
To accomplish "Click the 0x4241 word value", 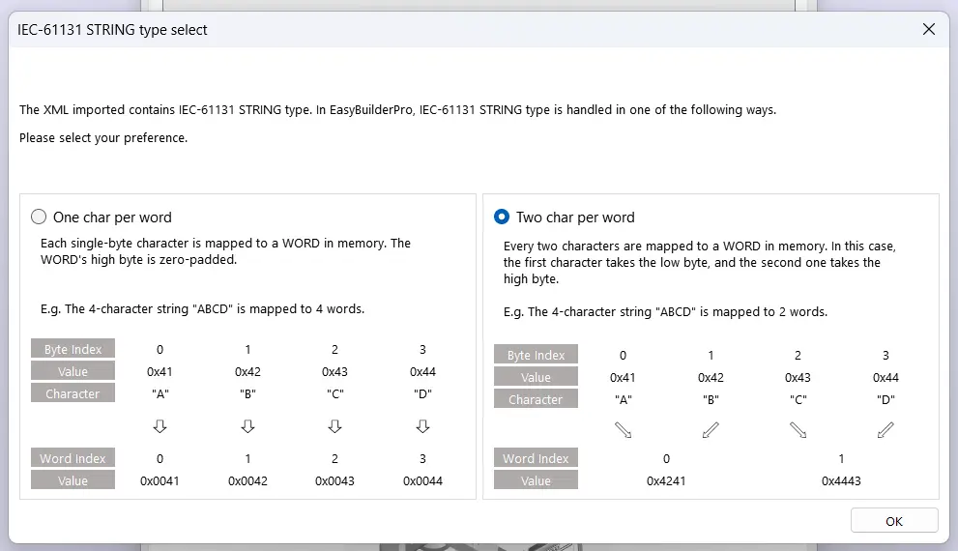I will point(666,480).
